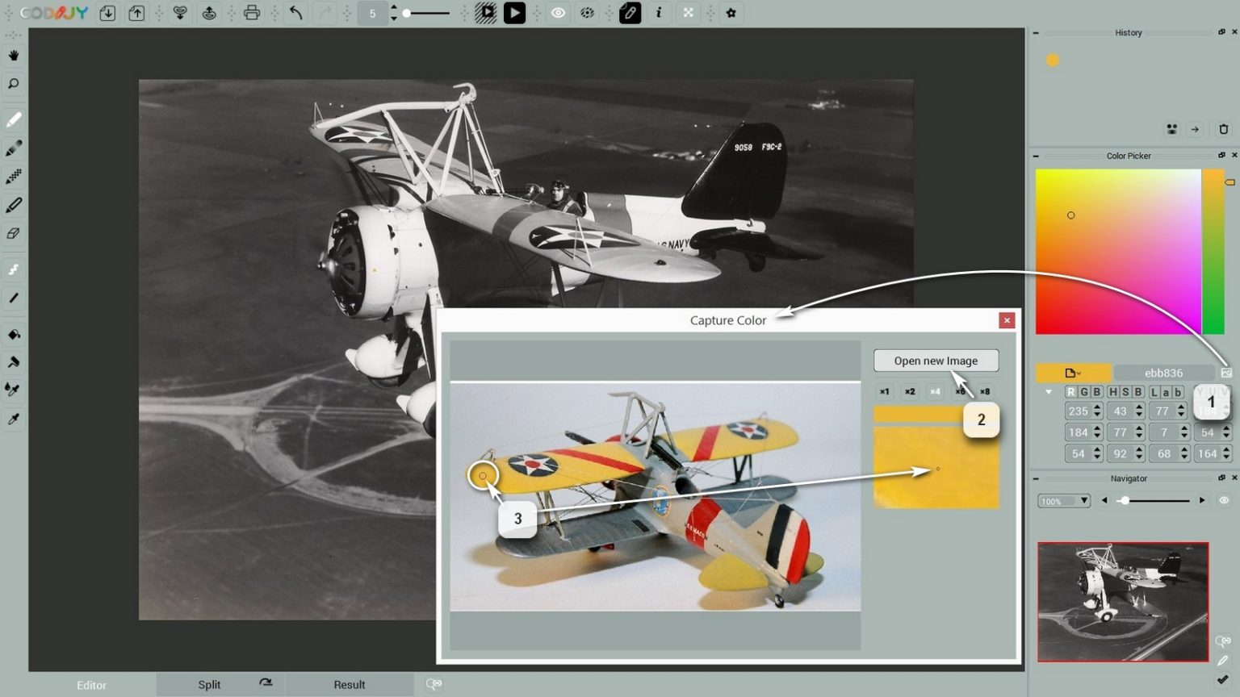Select the Eraser tool

pyautogui.click(x=14, y=234)
